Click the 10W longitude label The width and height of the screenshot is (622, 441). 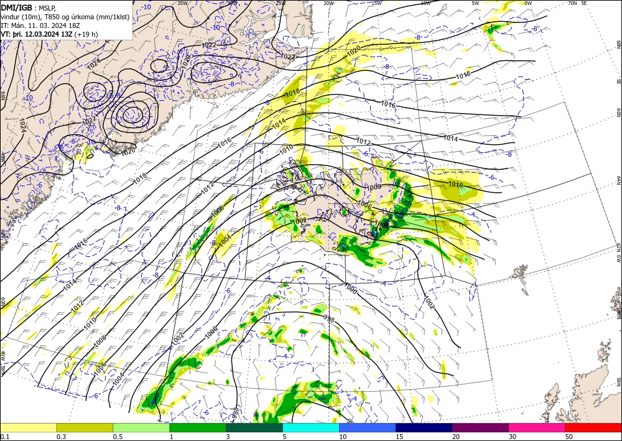425,2
